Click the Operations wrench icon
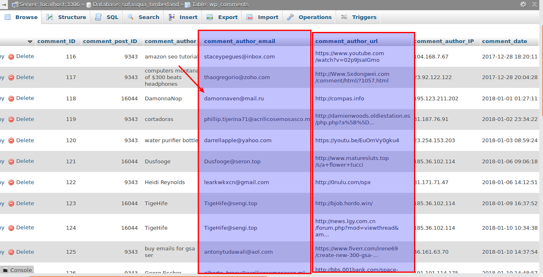This screenshot has width=543, height=277. click(290, 17)
